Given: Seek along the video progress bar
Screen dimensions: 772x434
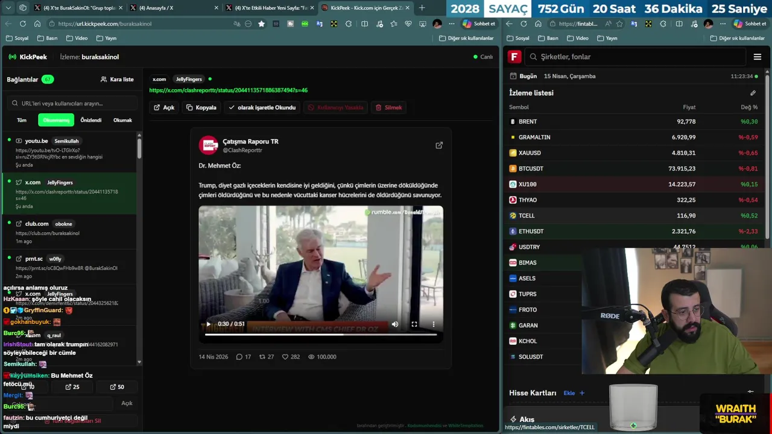Looking at the screenshot, I should tap(321, 333).
